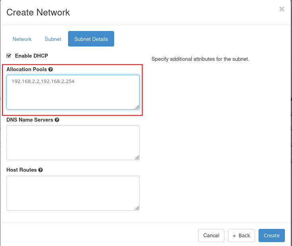The height and width of the screenshot is (246, 292).
Task: Select the Subnet Details tab
Action: pos(91,39)
